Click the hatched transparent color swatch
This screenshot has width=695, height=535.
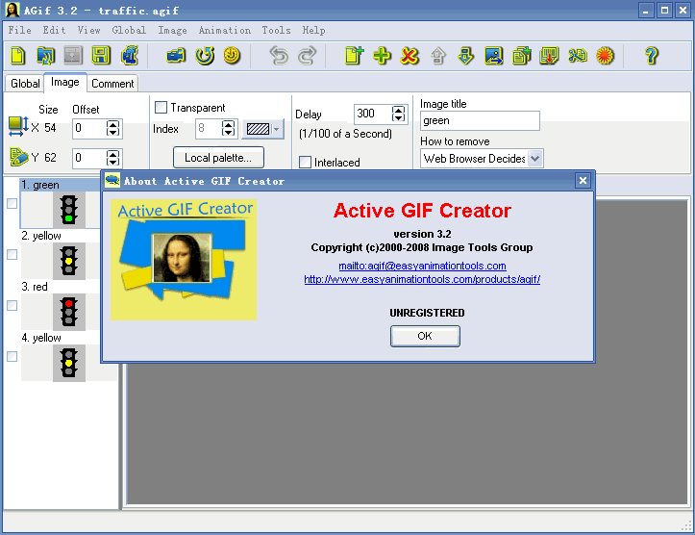point(258,129)
